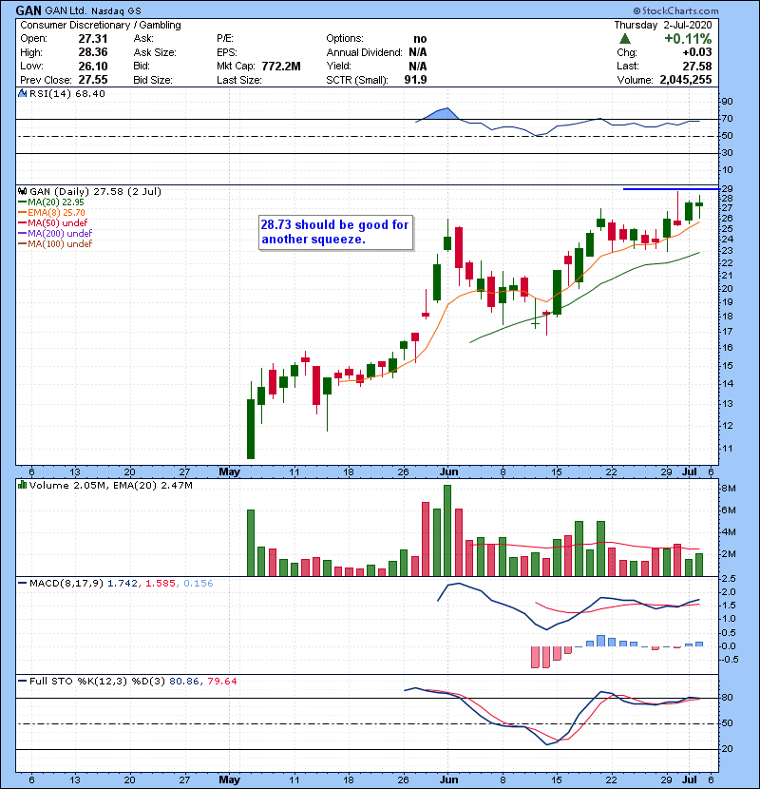Click the High value 28.36
The height and width of the screenshot is (789, 760).
click(93, 52)
